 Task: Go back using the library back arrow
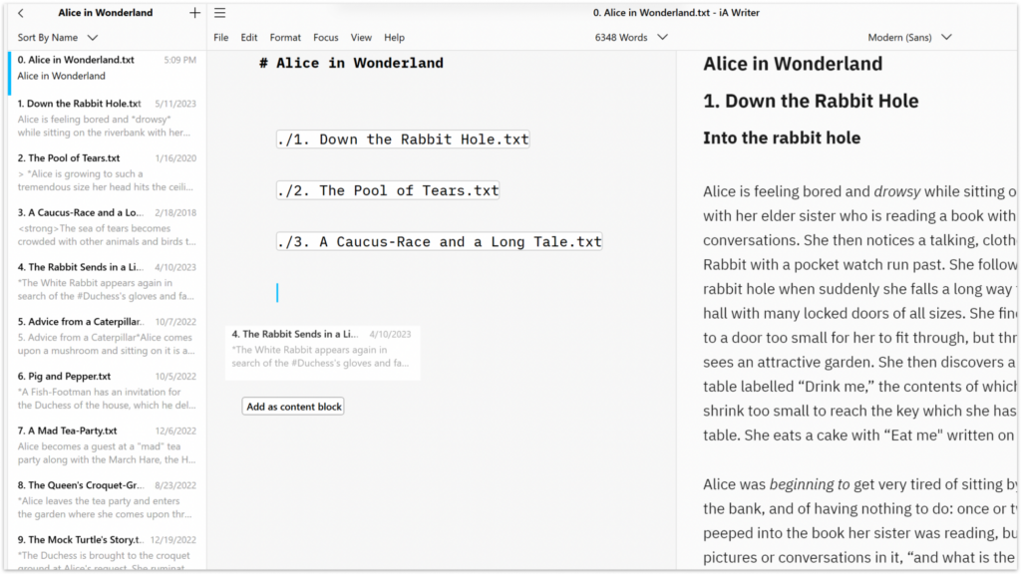click(21, 13)
